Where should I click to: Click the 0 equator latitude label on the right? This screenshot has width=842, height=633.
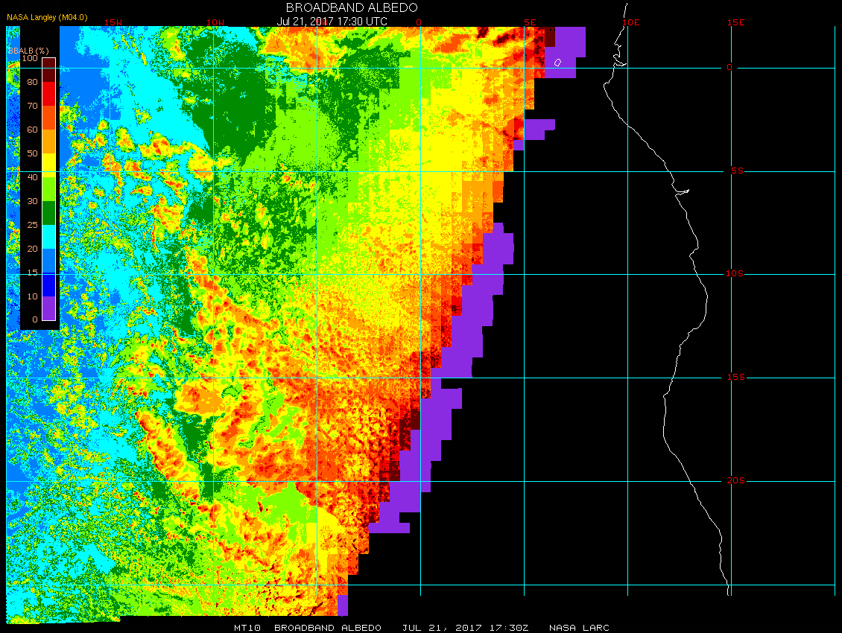pos(729,68)
